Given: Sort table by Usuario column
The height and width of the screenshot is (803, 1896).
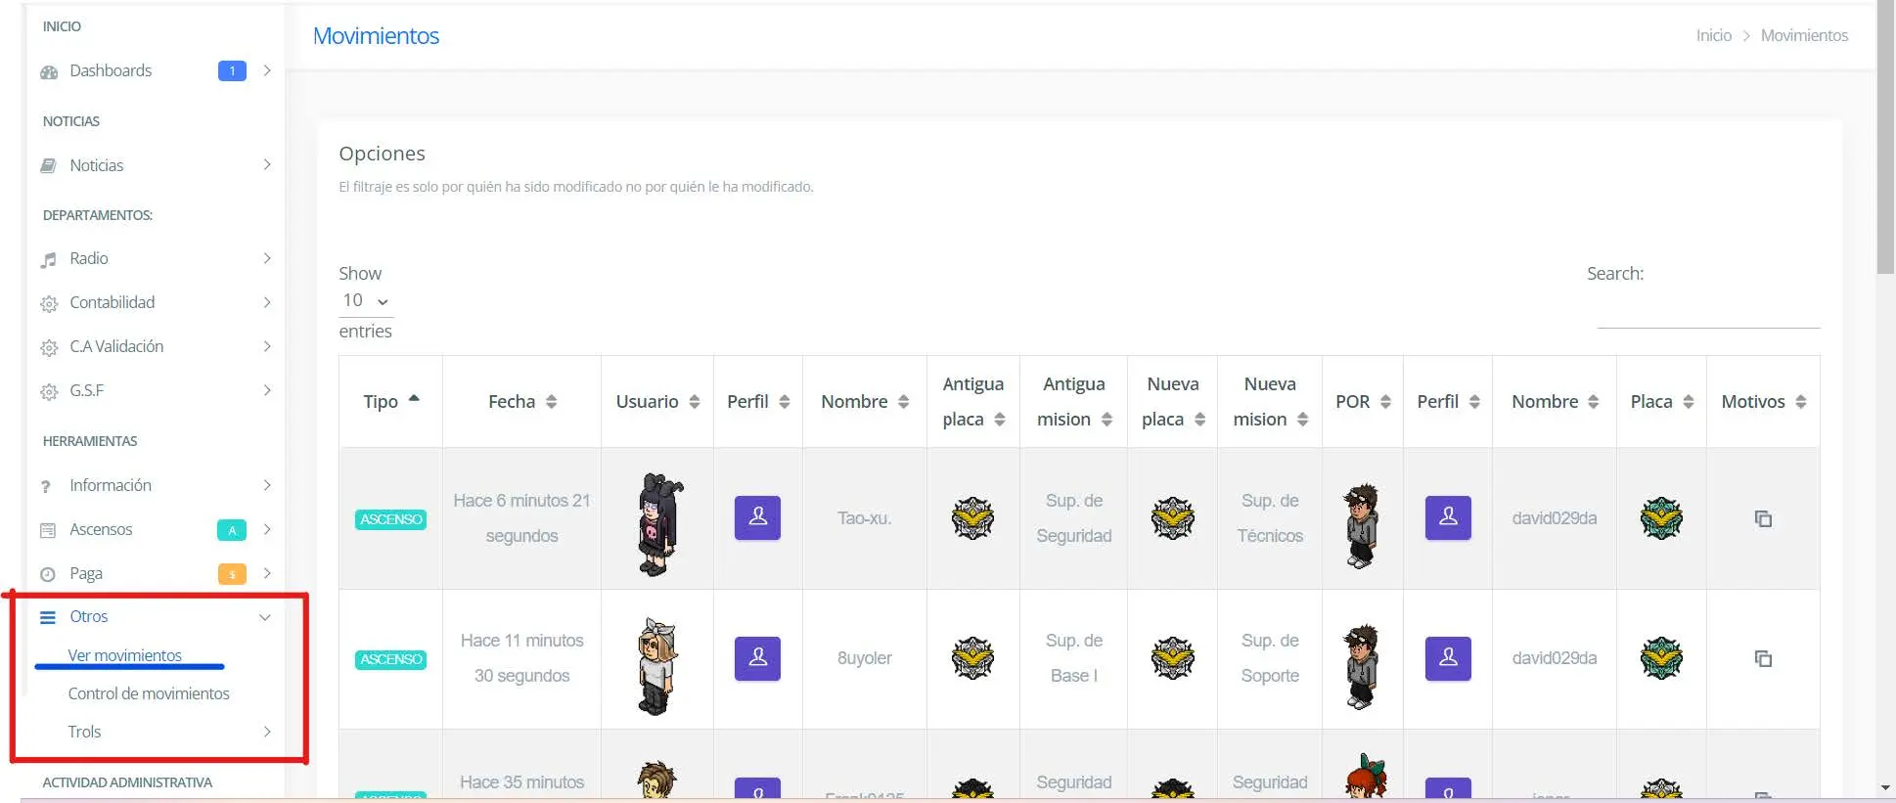Looking at the screenshot, I should tap(656, 402).
